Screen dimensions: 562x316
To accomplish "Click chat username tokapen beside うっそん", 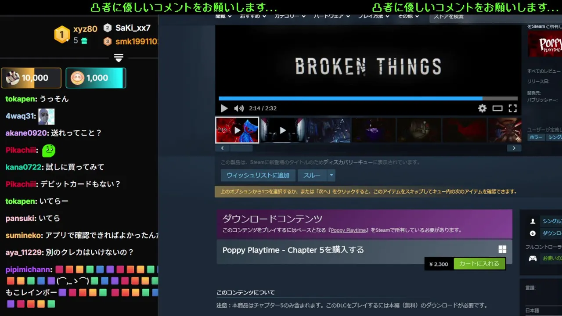I will click(21, 99).
